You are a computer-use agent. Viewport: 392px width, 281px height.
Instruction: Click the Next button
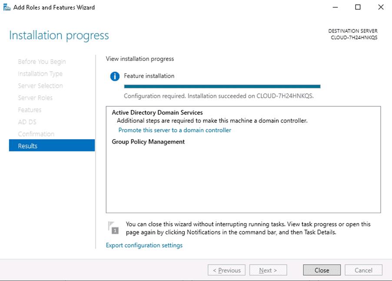pos(268,270)
